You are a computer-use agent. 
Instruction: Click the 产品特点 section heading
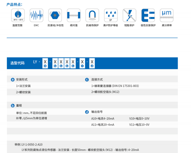14,5
